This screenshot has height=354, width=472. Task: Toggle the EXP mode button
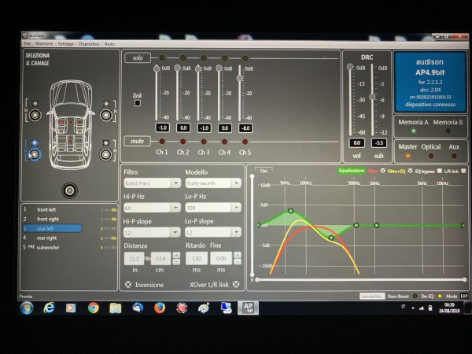pyautogui.click(x=464, y=297)
